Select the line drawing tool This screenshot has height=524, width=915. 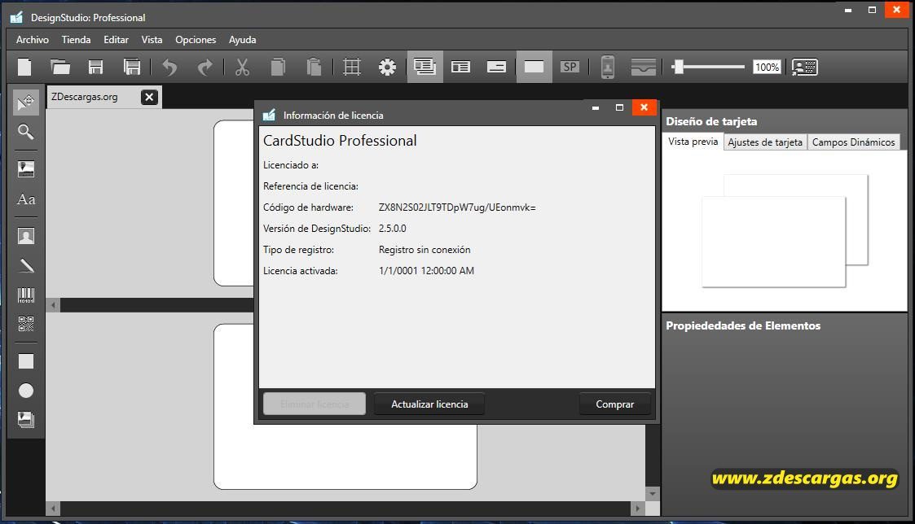pyautogui.click(x=26, y=266)
